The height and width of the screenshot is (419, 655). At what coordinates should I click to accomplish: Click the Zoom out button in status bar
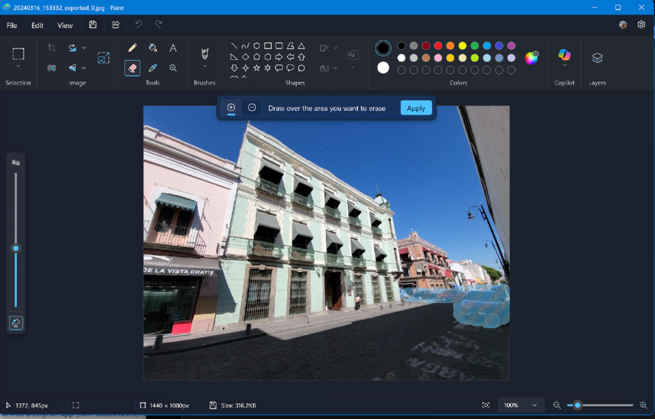pos(558,405)
